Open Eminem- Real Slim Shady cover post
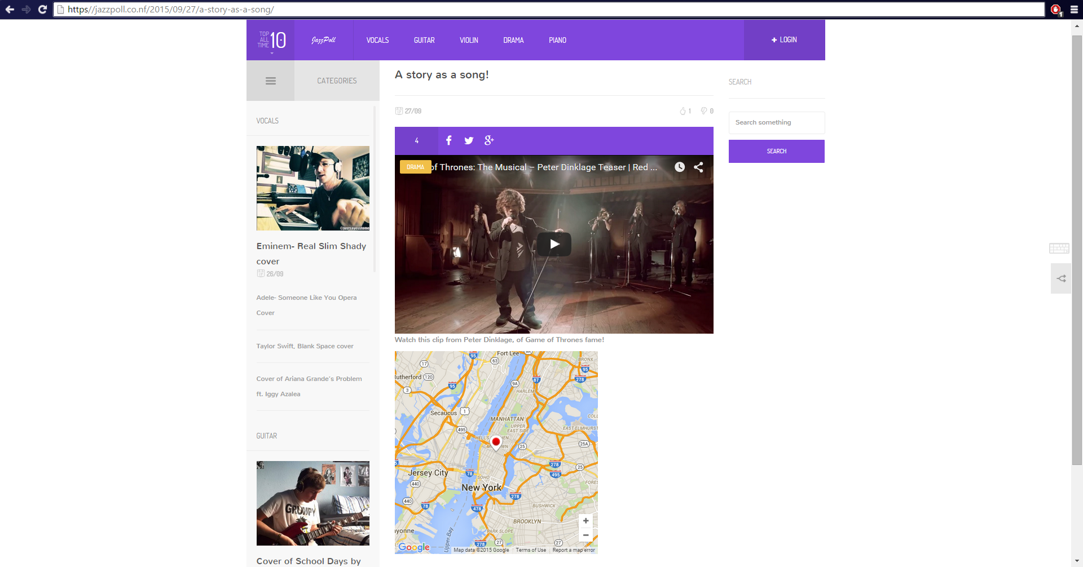Image resolution: width=1083 pixels, height=567 pixels. click(x=311, y=254)
